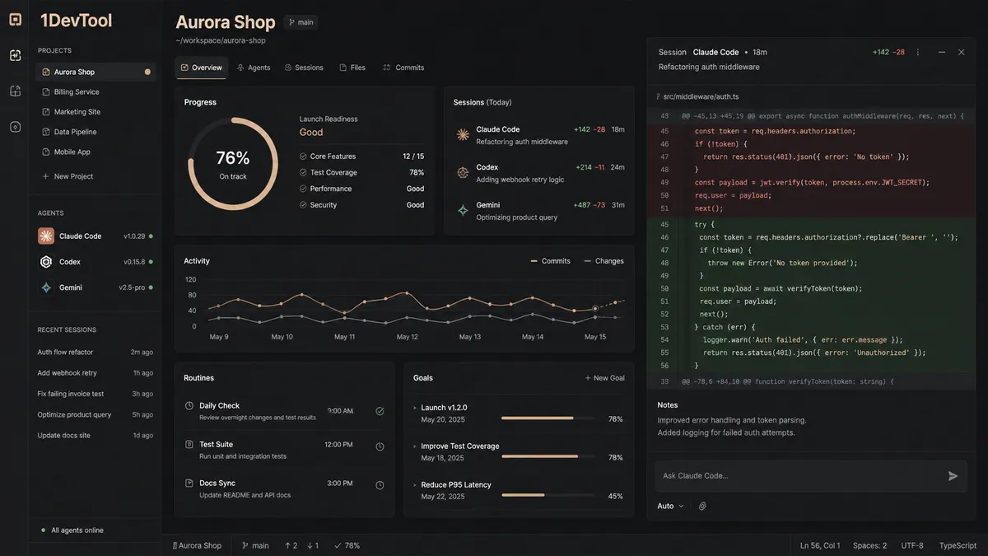Click the Claude Code agent icon in sidebar
The height and width of the screenshot is (556, 988).
46,236
